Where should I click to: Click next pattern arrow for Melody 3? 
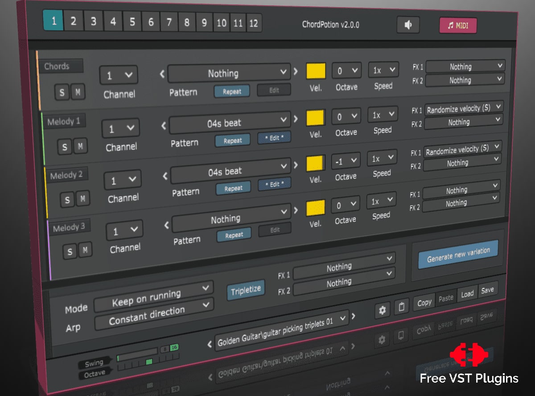point(296,210)
